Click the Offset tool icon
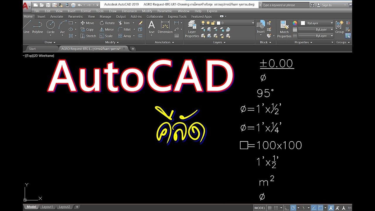 pyautogui.click(x=140, y=36)
